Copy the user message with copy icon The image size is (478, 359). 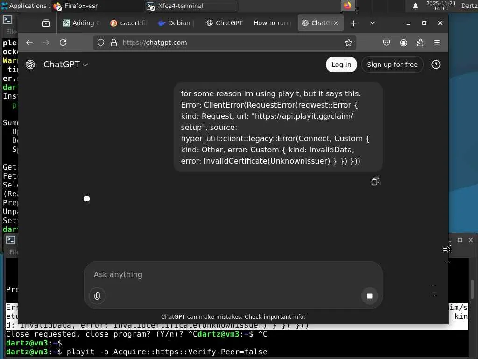click(x=375, y=182)
